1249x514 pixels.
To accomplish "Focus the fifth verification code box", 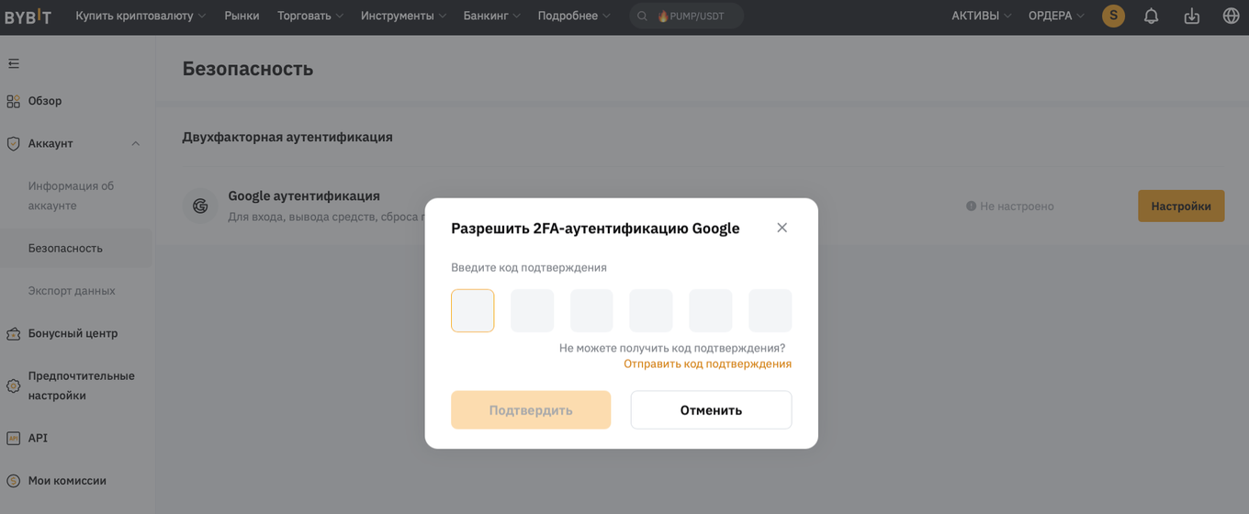I will [x=711, y=310].
